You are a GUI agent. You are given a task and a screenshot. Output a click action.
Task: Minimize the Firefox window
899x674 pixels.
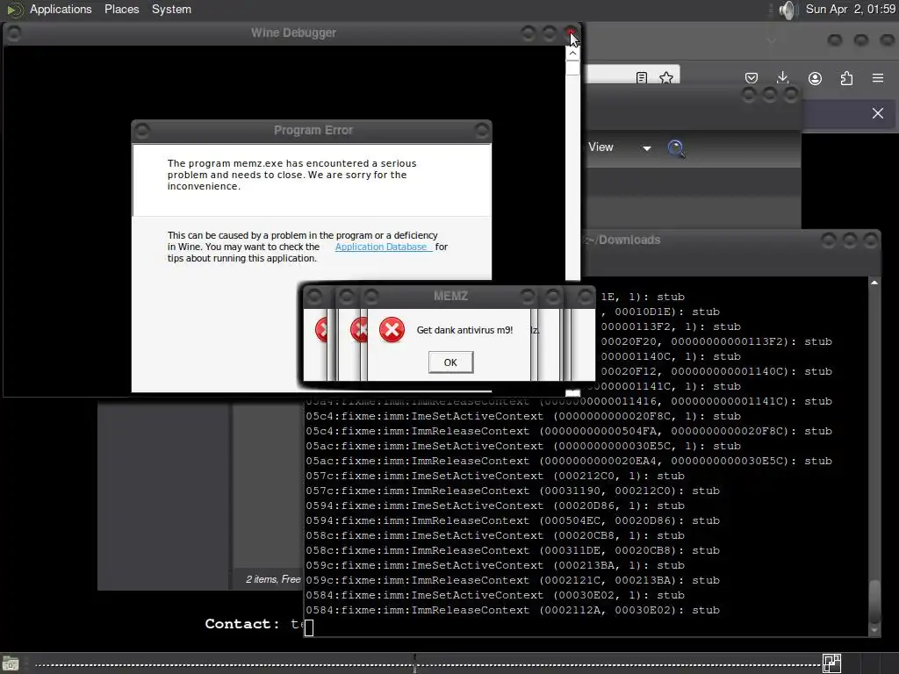[x=835, y=40]
